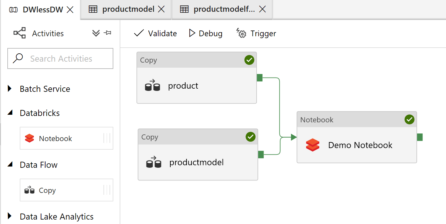Screen dimensions: 446x224
Task: Click the Trigger gear-lightning icon
Action: (241, 33)
